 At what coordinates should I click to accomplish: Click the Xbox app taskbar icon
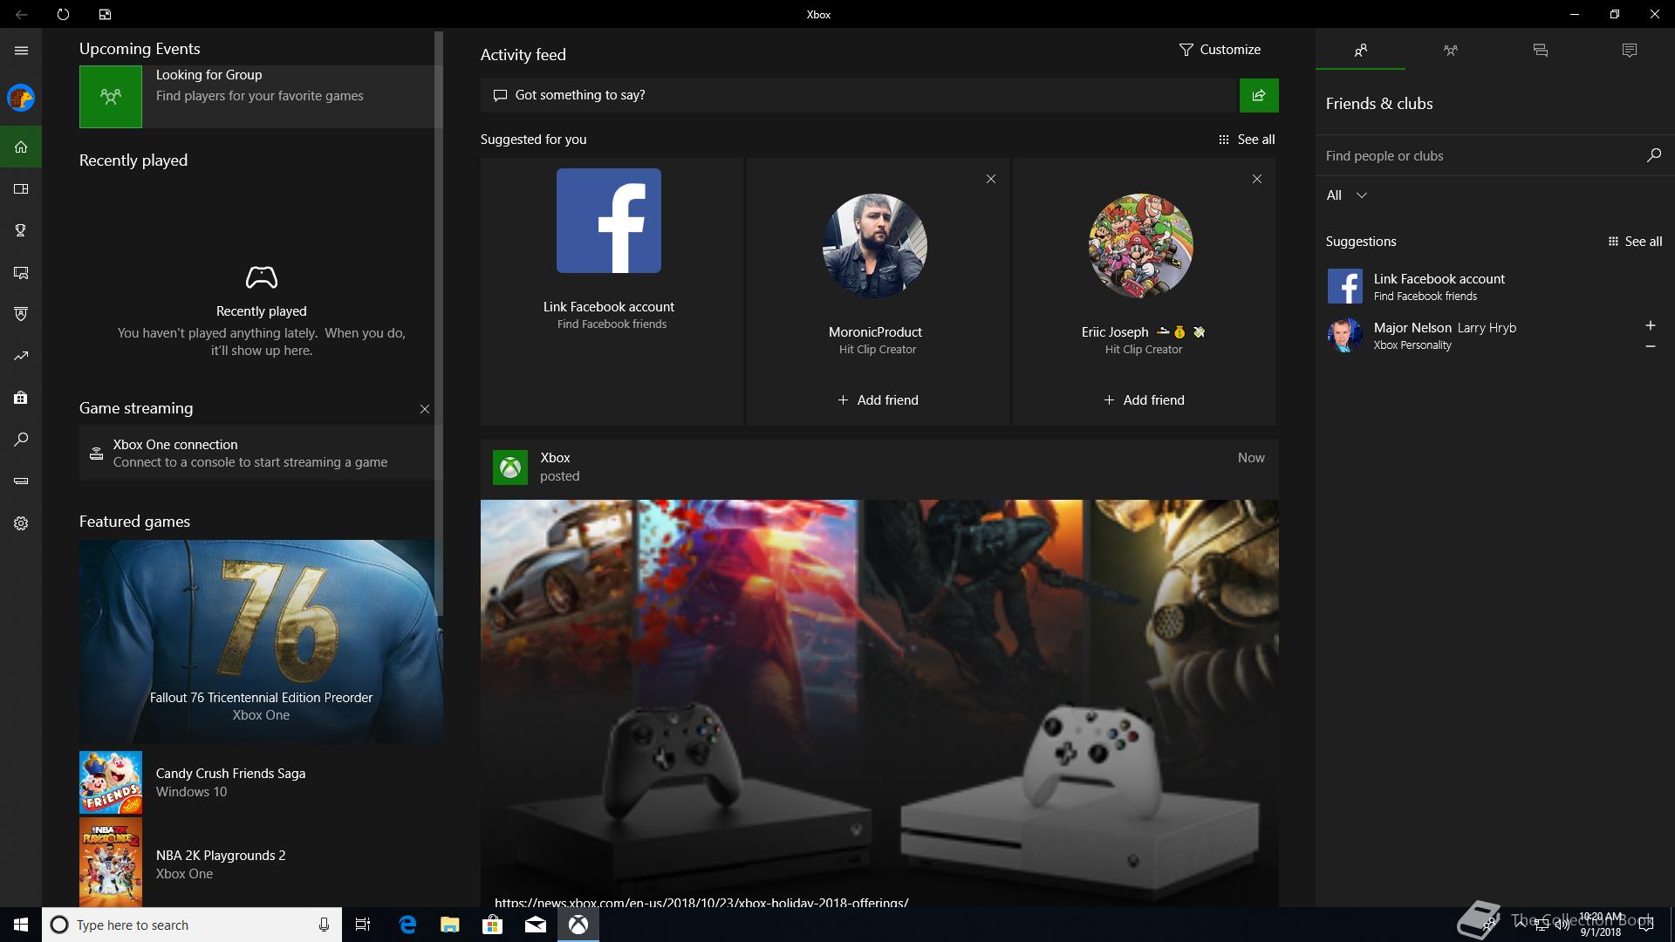point(578,925)
